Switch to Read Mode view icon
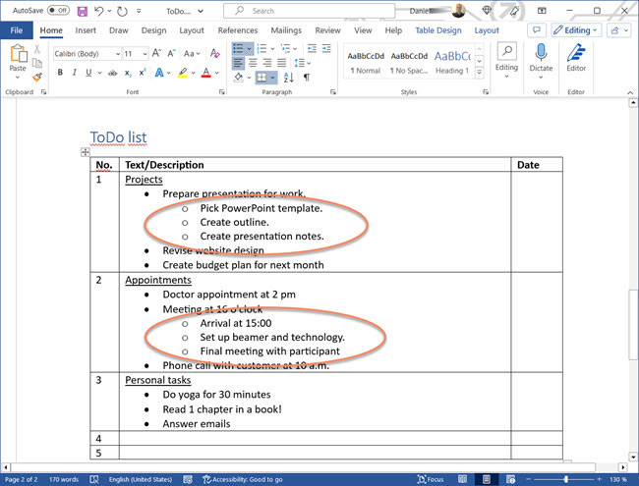Image resolution: width=639 pixels, height=486 pixels. (x=462, y=479)
